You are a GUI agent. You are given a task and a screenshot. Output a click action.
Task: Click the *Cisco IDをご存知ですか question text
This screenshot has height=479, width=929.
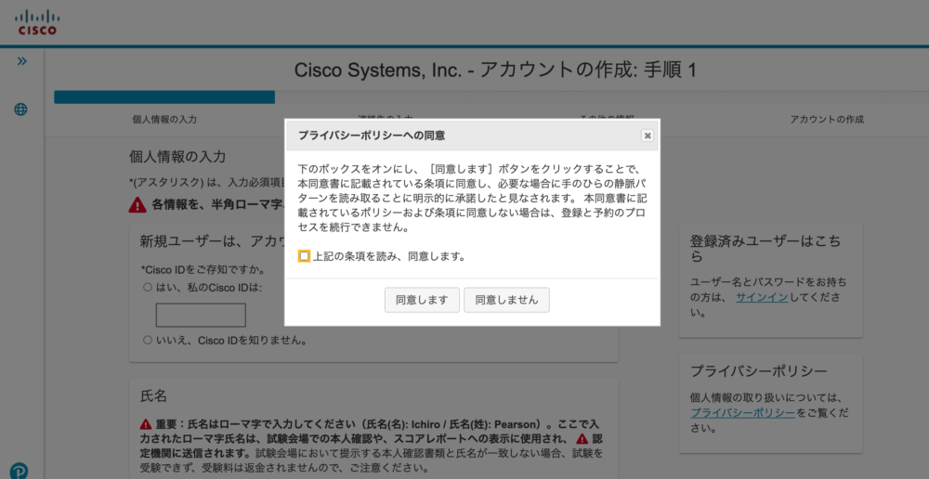pos(203,270)
